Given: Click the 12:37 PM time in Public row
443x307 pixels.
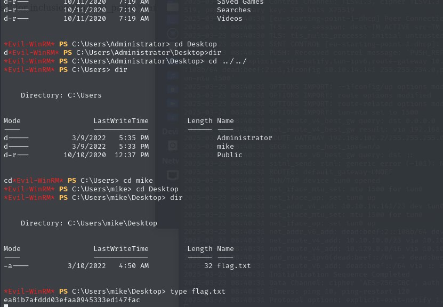Looking at the screenshot, I should pyautogui.click(x=132, y=155).
